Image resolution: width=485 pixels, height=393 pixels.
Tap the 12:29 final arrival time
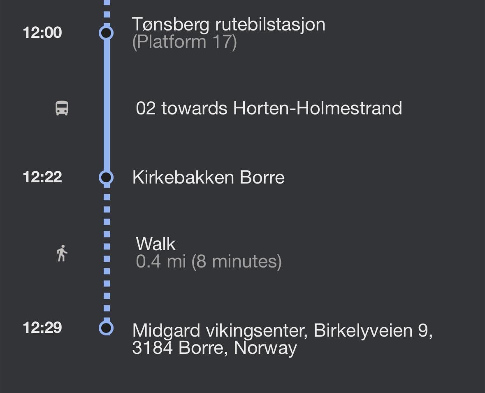click(x=42, y=328)
